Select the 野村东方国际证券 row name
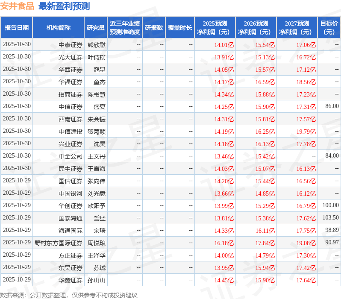Viewport: 341px width, 299px height. [x=59, y=243]
